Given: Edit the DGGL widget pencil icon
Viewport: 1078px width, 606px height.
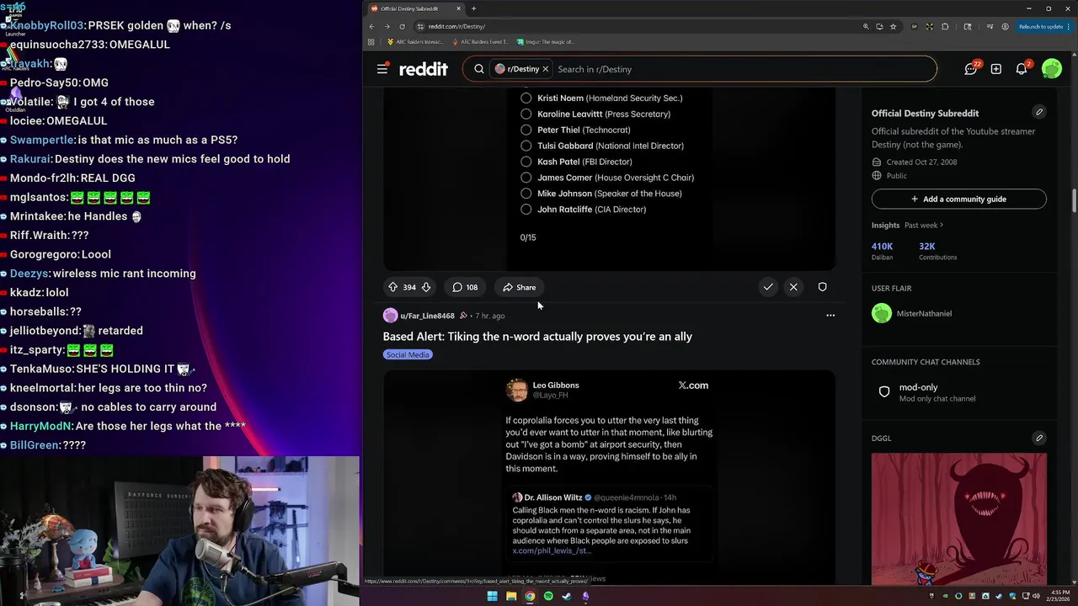Looking at the screenshot, I should click(x=1039, y=438).
